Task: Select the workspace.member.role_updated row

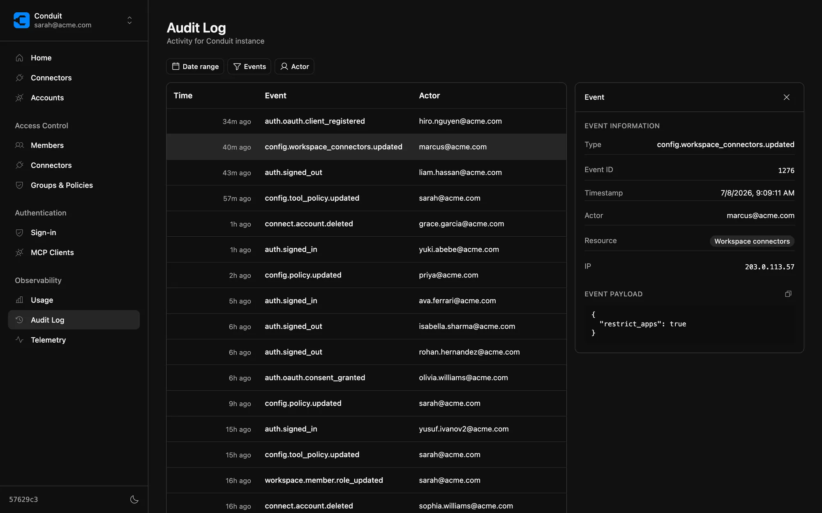Action: point(366,480)
